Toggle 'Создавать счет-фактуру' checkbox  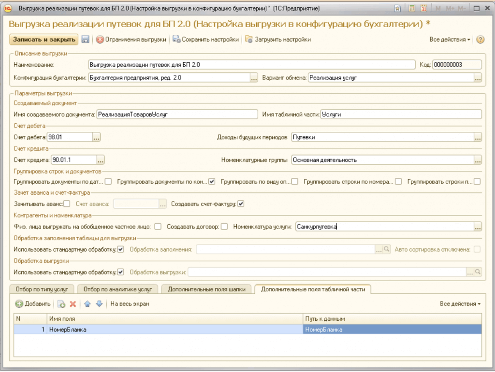point(241,204)
